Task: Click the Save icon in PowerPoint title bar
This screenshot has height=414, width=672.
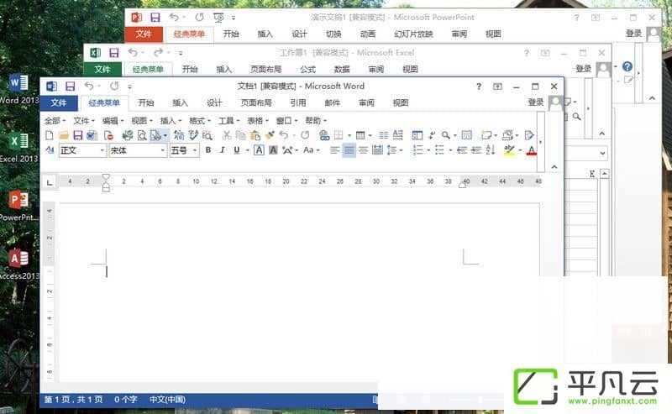Action: [155, 17]
